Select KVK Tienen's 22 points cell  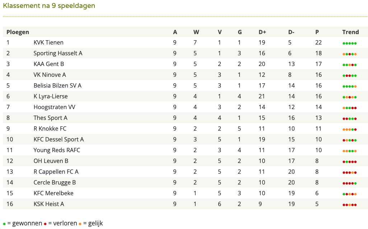[x=318, y=42]
